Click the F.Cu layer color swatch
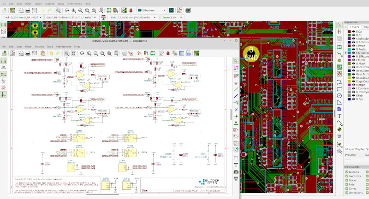369x199 pixels. pyautogui.click(x=348, y=32)
